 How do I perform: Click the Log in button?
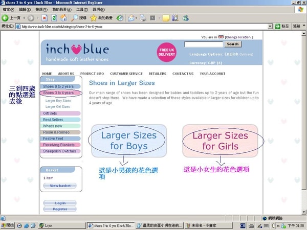click(x=60, y=203)
